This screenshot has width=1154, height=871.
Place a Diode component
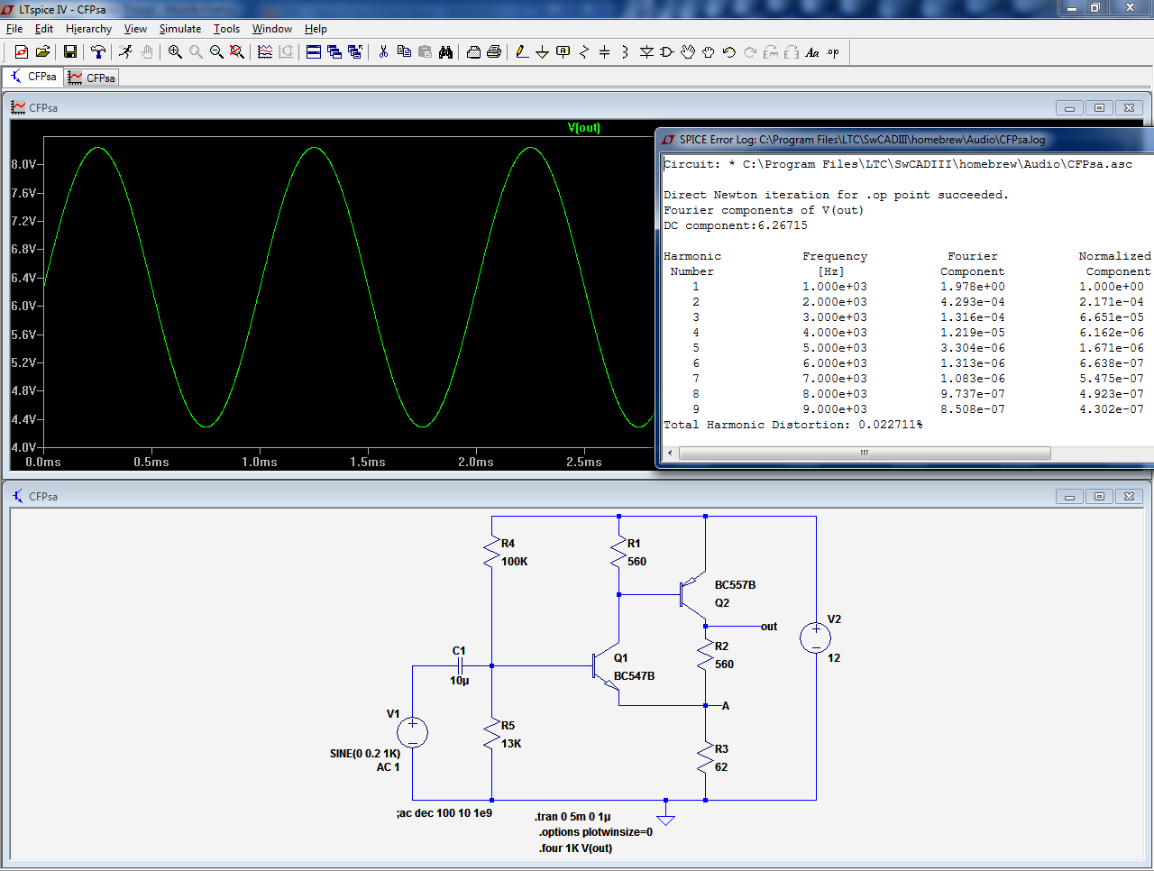[646, 52]
